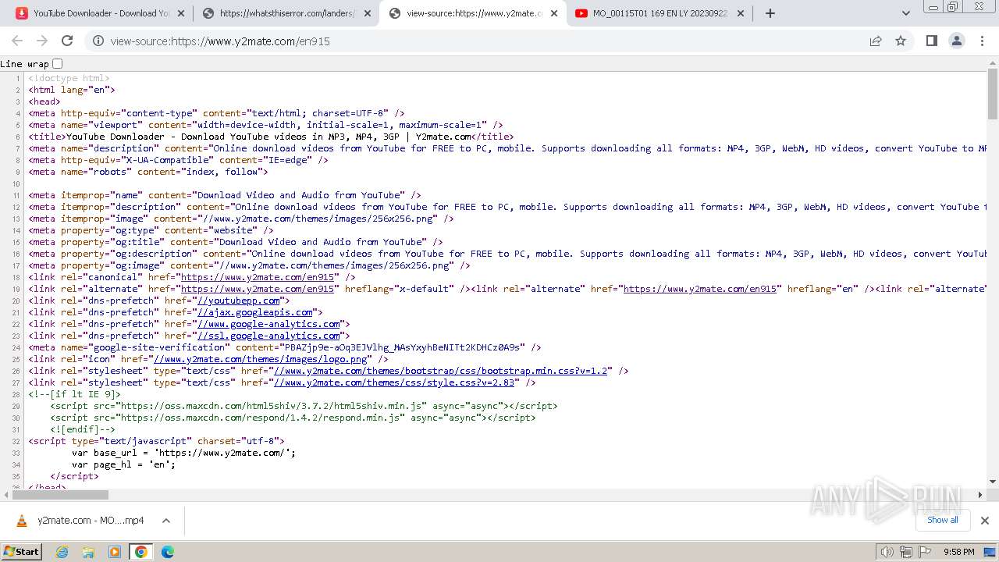Reload the view-source page

click(67, 41)
